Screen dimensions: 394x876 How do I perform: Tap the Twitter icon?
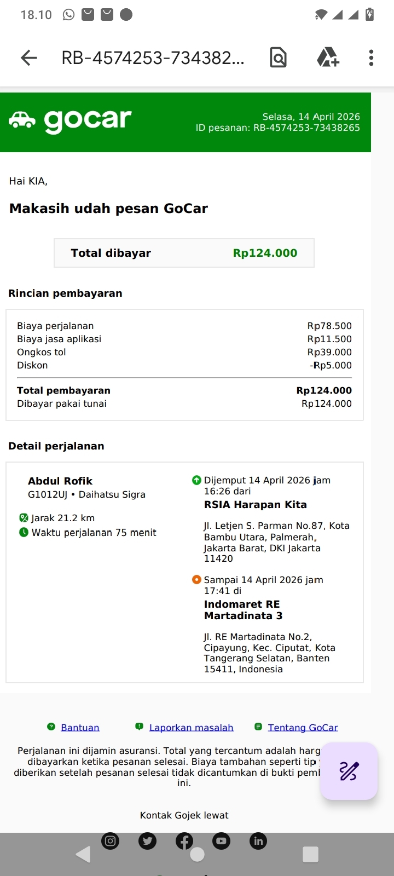click(147, 841)
